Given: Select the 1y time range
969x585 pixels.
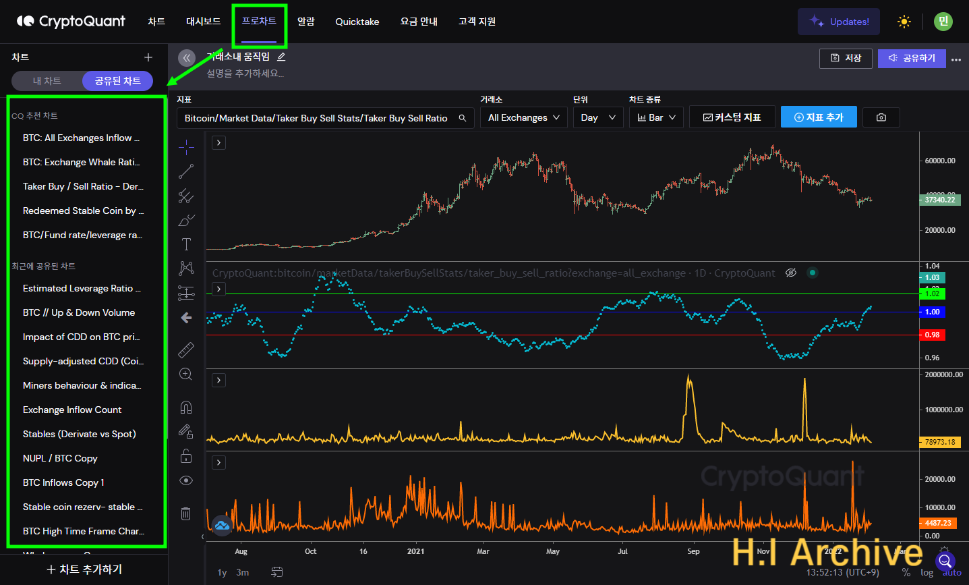Looking at the screenshot, I should pyautogui.click(x=222, y=572).
